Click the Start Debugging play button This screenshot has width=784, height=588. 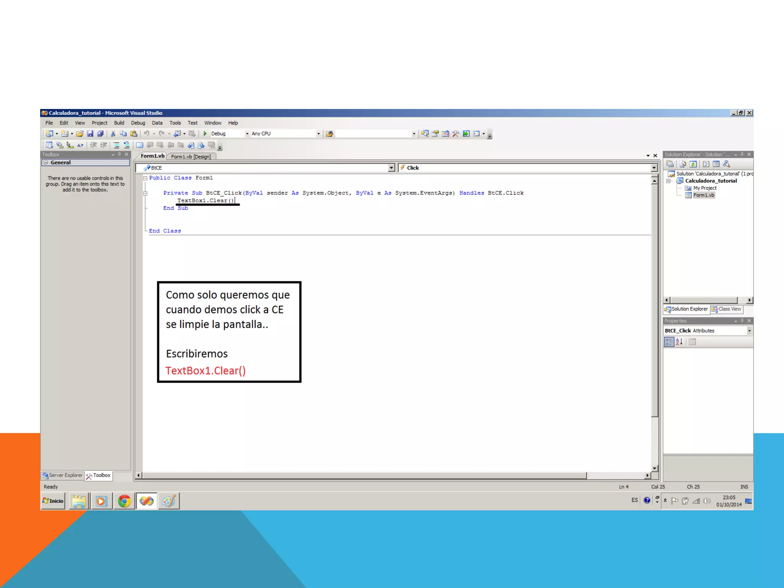(x=205, y=134)
